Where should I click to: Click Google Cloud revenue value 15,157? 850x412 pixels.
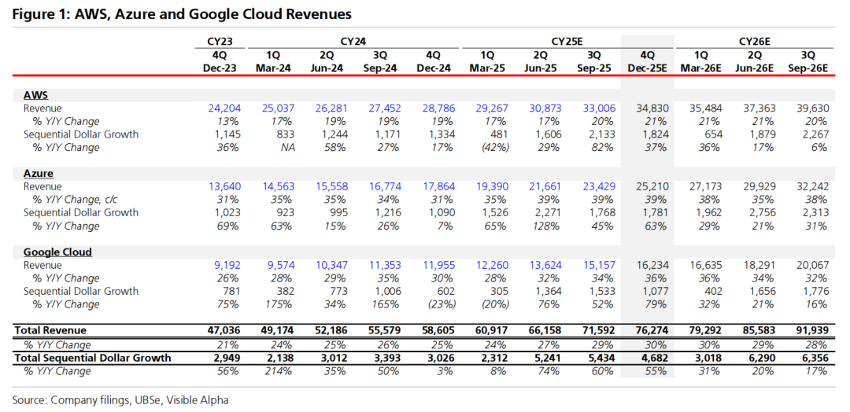(599, 265)
